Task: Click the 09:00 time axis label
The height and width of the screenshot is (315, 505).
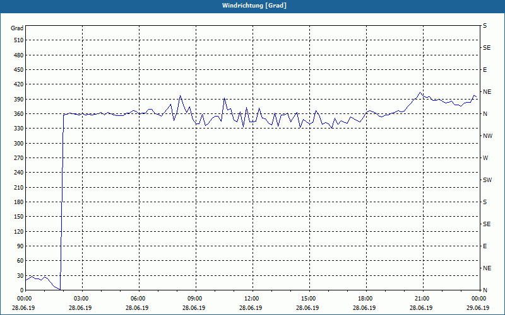Action: click(196, 299)
